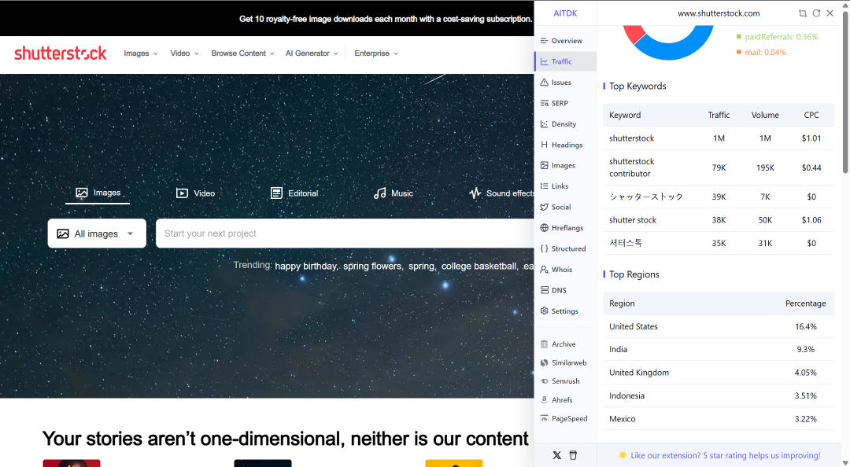Click the shutterstock contributor keyword row
Image resolution: width=850 pixels, height=467 pixels.
coord(719,167)
